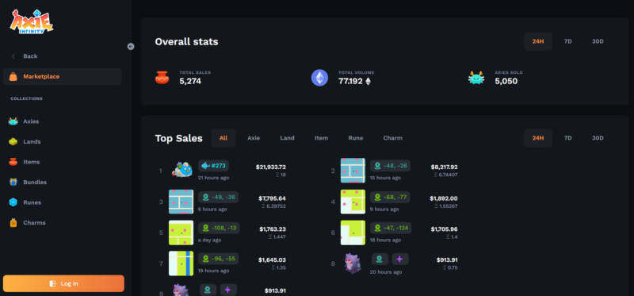Click the land pin badge in rank 9 row
This screenshot has width=634, height=296.
click(208, 290)
